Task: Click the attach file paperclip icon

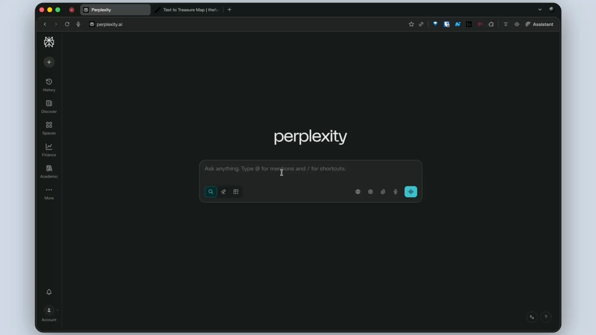Action: pyautogui.click(x=383, y=192)
